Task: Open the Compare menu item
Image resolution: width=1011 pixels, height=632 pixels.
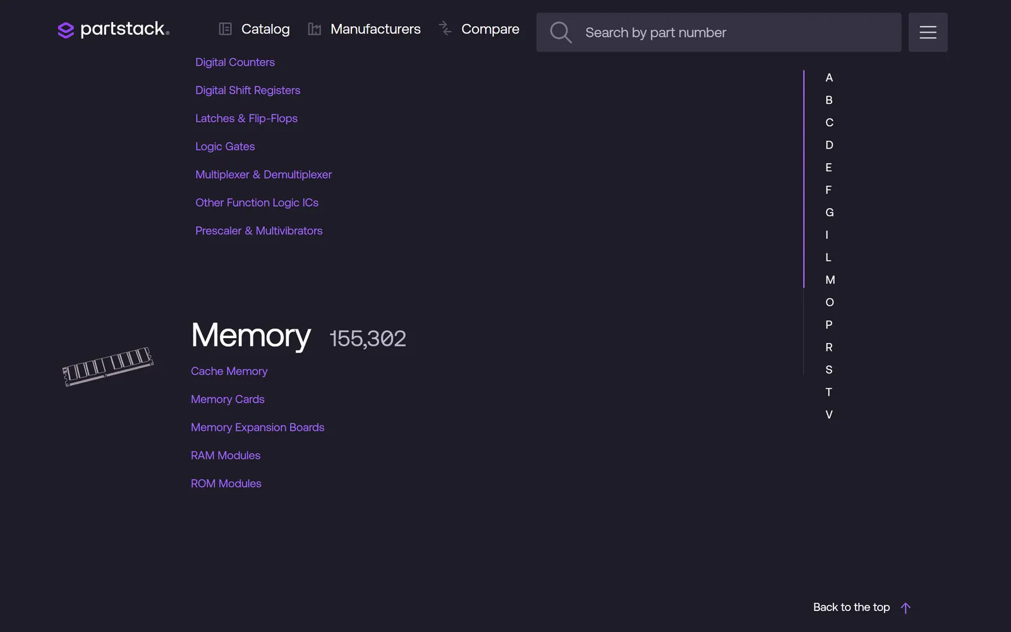Action: 490,29
